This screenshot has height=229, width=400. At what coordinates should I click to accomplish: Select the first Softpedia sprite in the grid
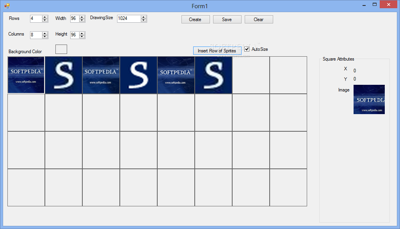pos(26,75)
